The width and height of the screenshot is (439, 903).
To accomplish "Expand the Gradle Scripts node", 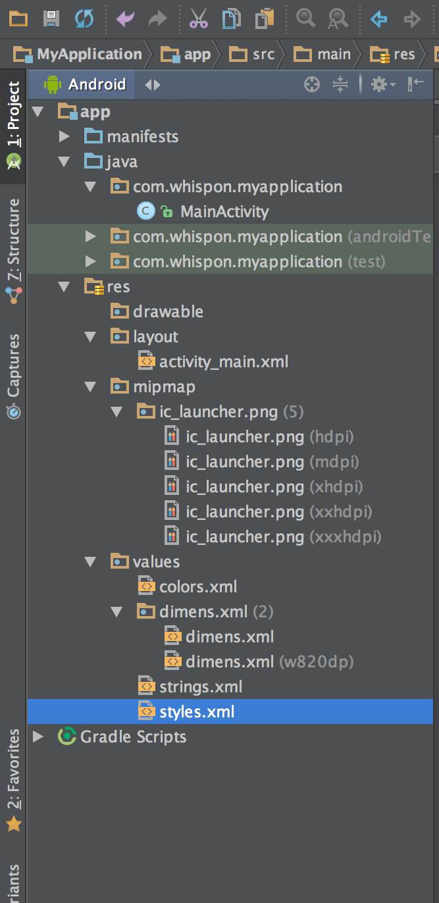I will point(38,736).
